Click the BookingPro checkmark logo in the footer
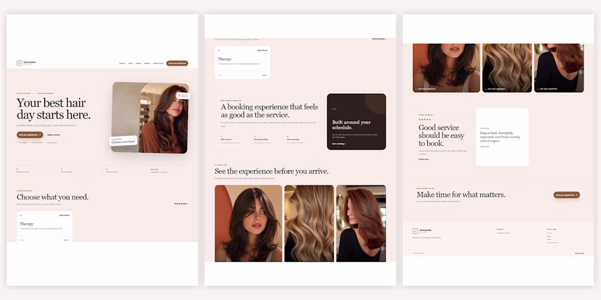Screen dimensions: 601x300 415,231
